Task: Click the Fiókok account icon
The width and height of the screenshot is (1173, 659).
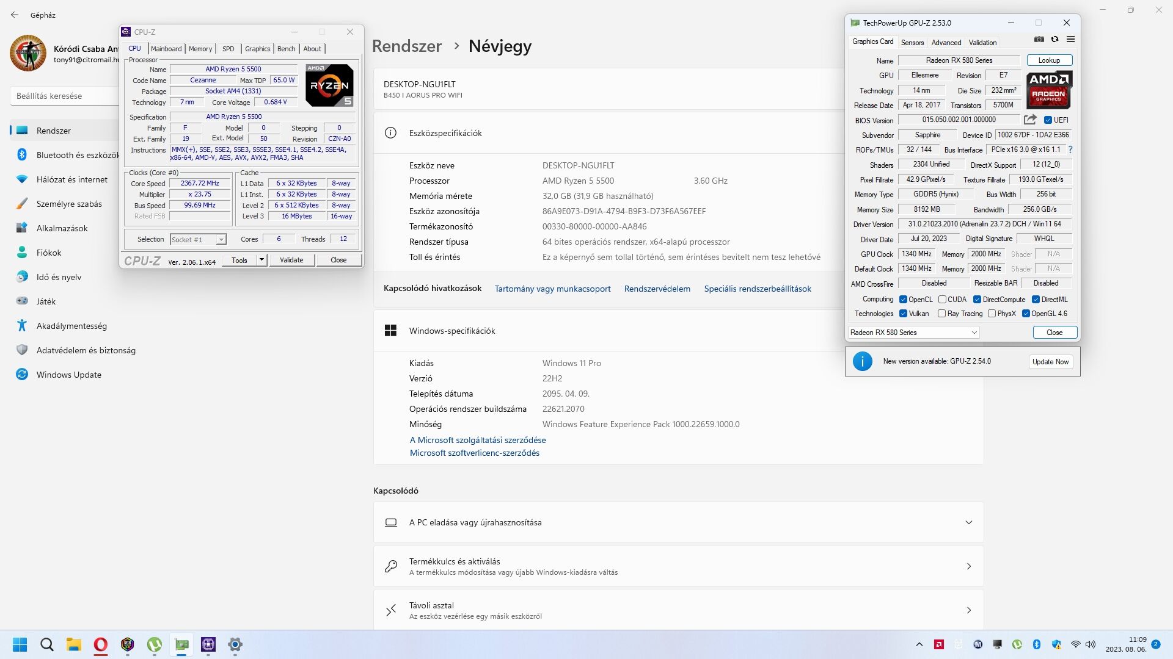Action: click(x=22, y=253)
